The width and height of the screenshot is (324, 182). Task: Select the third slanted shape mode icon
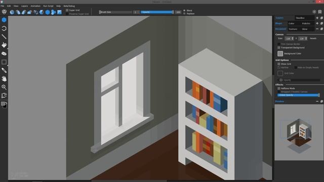[24, 12]
